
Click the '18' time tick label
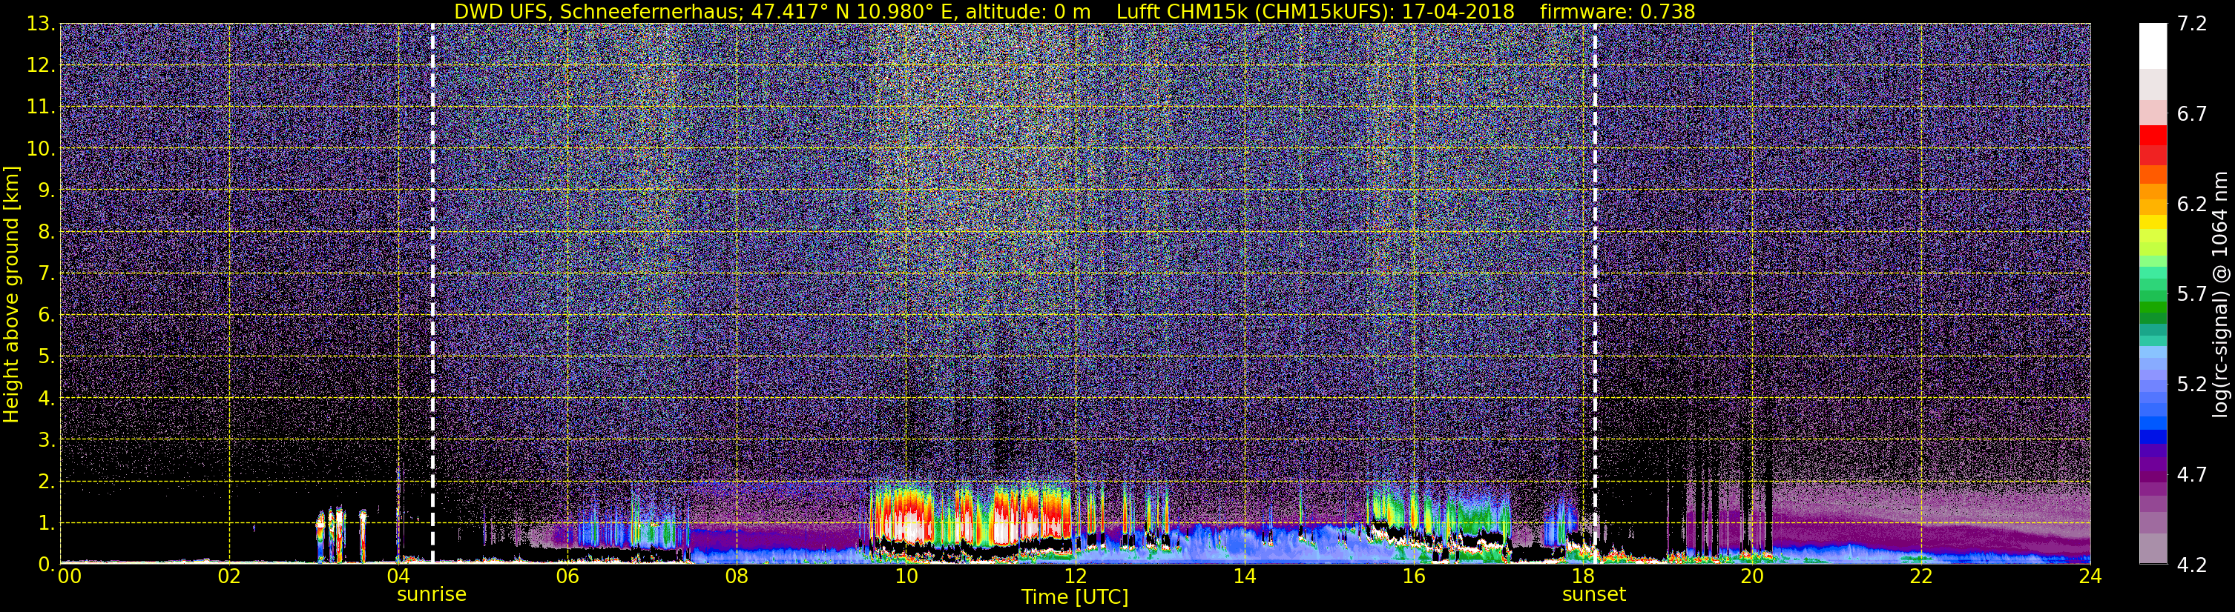1582,576
